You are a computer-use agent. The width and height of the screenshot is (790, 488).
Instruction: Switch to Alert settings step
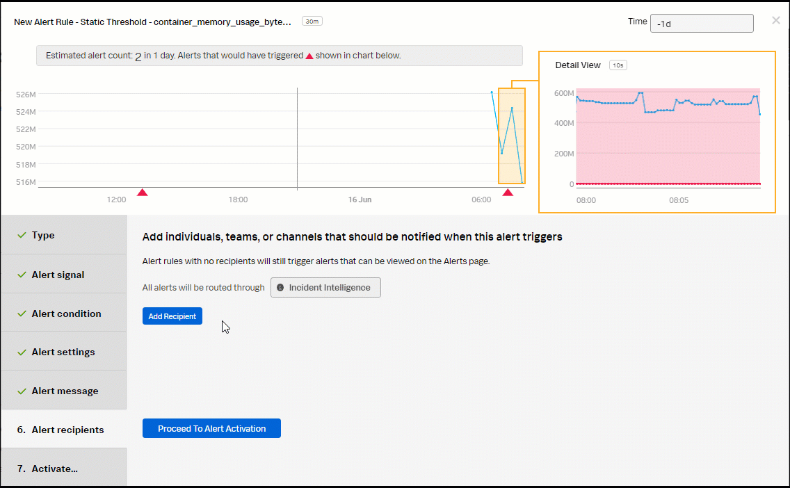[63, 352]
